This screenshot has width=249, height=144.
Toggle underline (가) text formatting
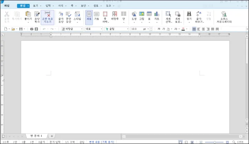[x=168, y=29]
